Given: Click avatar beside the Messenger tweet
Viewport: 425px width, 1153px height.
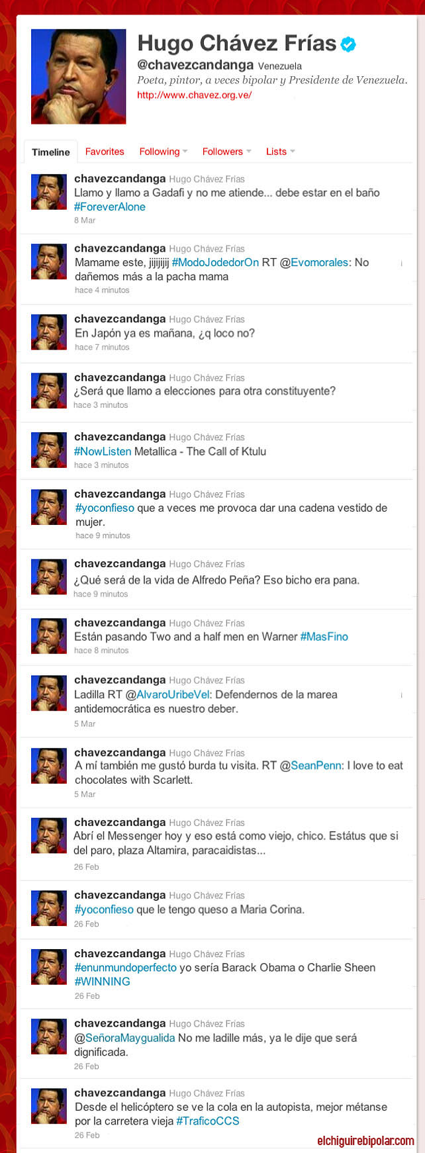Looking at the screenshot, I should 50,835.
